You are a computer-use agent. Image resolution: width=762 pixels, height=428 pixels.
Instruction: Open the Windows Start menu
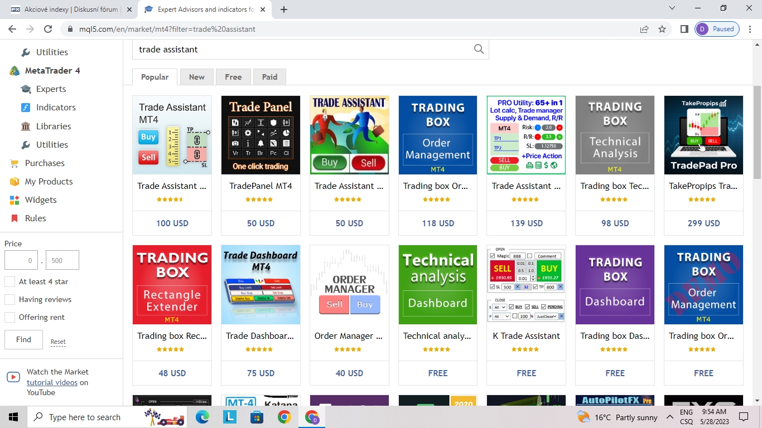pyautogui.click(x=13, y=417)
